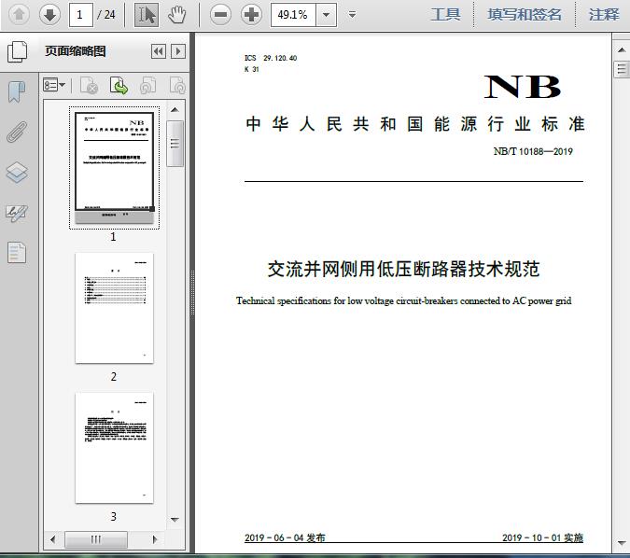Click the page thumbnails panel icon
Image resolution: width=630 pixels, height=558 pixels.
pos(18,52)
